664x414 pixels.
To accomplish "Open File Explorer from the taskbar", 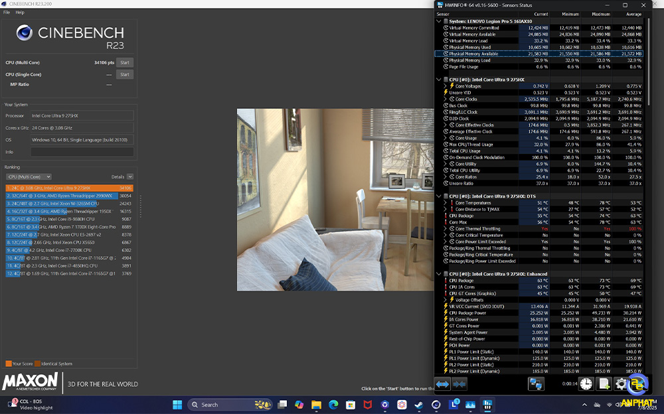I will pyautogui.click(x=316, y=405).
